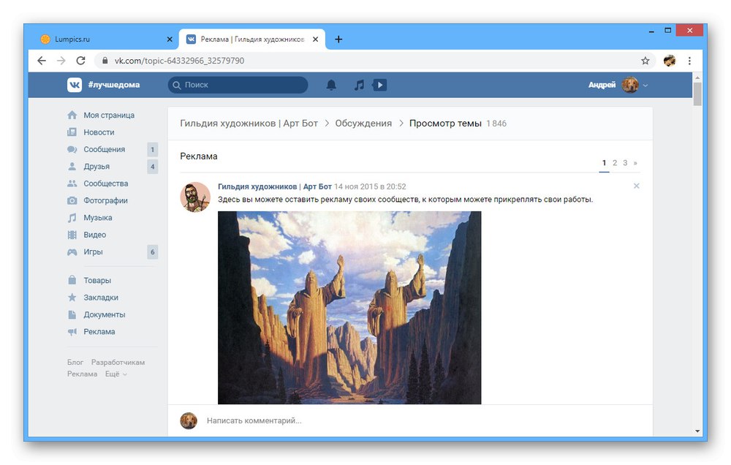Open Игры menu item

[93, 252]
